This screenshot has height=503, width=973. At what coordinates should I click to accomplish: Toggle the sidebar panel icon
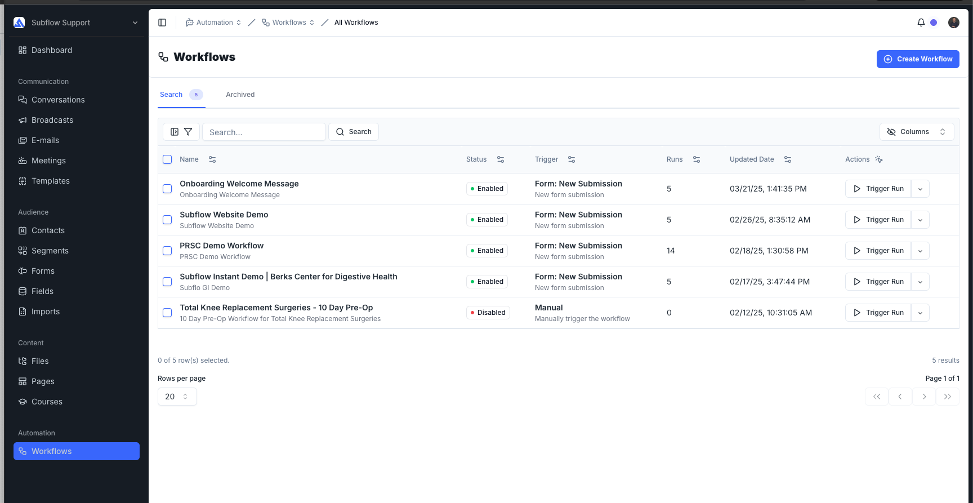pos(162,23)
